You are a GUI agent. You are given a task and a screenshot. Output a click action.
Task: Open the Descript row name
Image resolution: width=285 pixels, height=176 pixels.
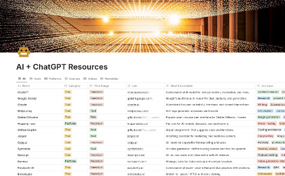(23, 155)
